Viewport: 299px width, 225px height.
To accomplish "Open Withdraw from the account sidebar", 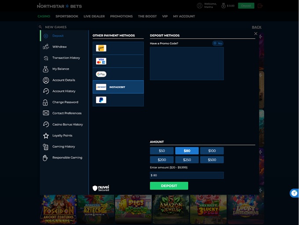I will 59,47.
